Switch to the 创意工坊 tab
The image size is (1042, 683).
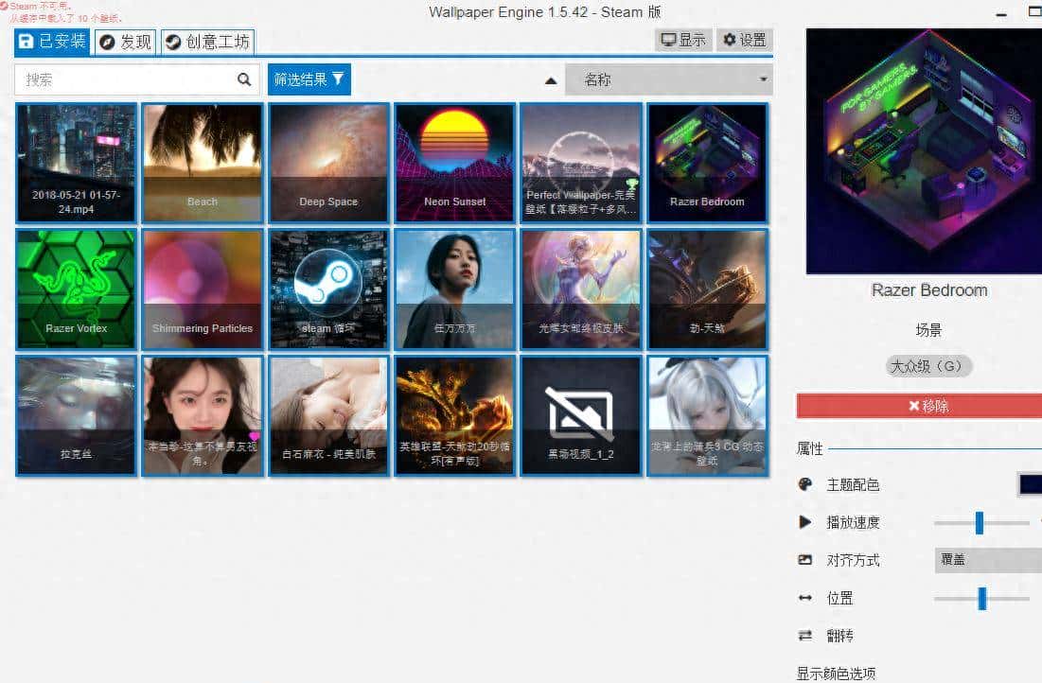point(207,42)
